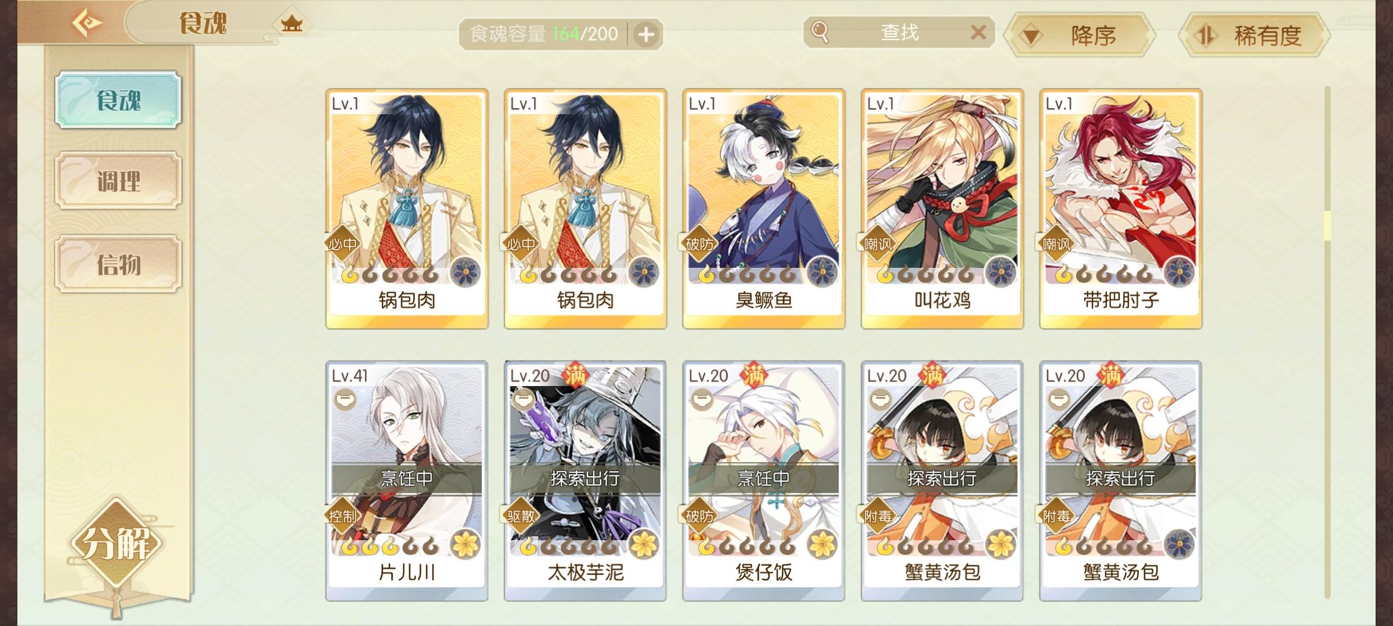Click the down triangle on 降序 button
This screenshot has width=1393, height=626.
click(1031, 37)
